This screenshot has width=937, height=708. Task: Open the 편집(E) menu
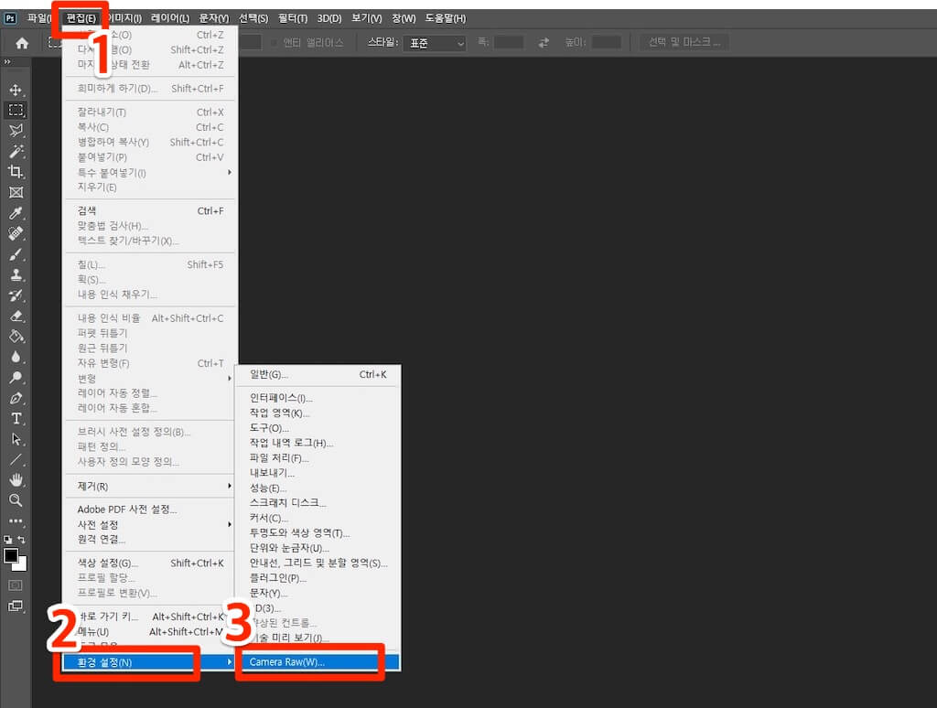(x=81, y=18)
